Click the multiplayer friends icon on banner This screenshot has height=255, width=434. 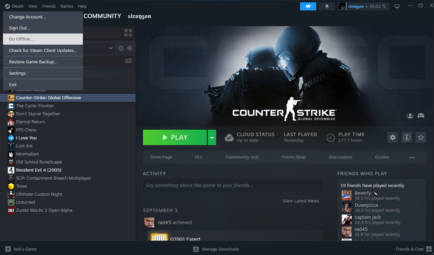tap(410, 116)
